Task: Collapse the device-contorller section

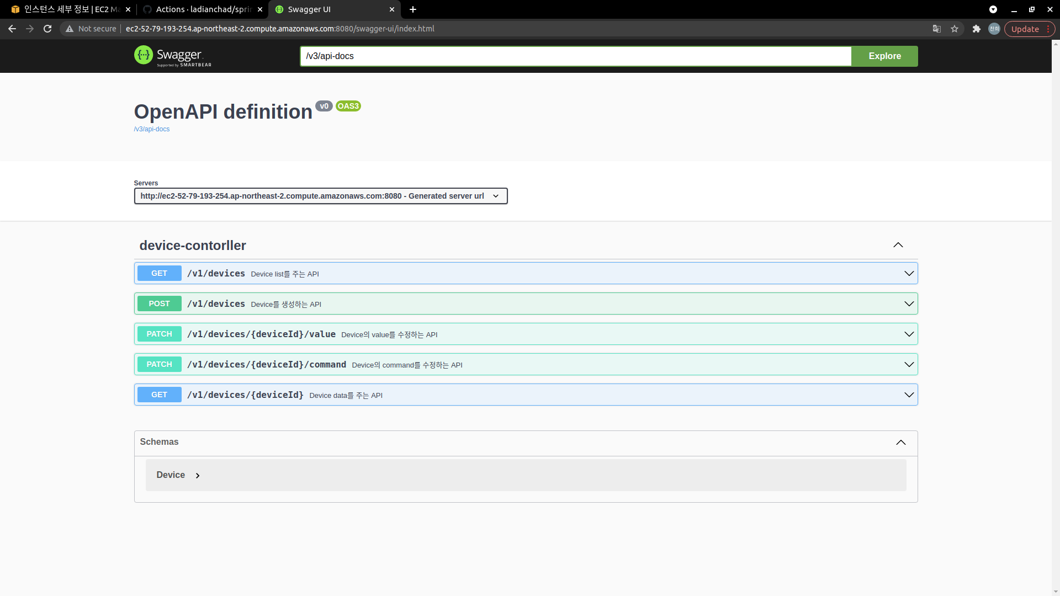Action: (898, 245)
